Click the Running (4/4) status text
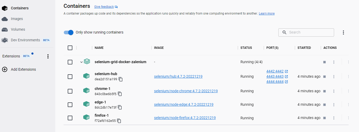This screenshot has height=132, width=359. [252, 62]
